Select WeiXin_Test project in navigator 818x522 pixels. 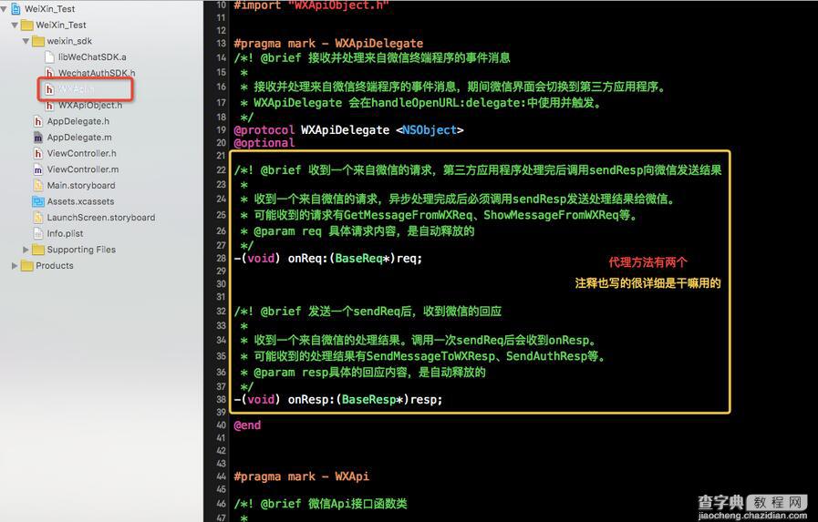(x=50, y=9)
